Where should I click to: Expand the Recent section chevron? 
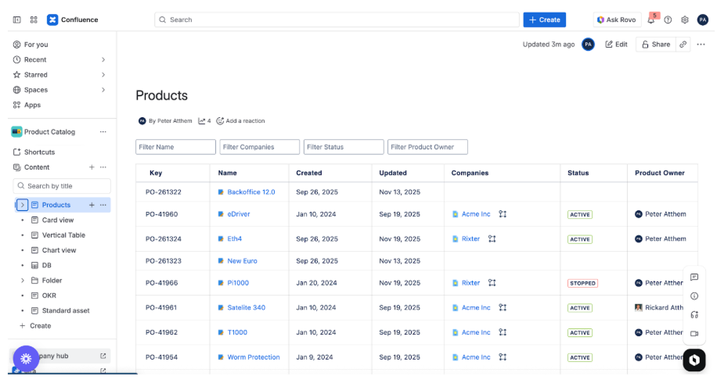[x=103, y=60]
